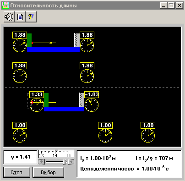Click the blue rod in the lower frame
This screenshot has width=185, height=181.
tap(64, 109)
